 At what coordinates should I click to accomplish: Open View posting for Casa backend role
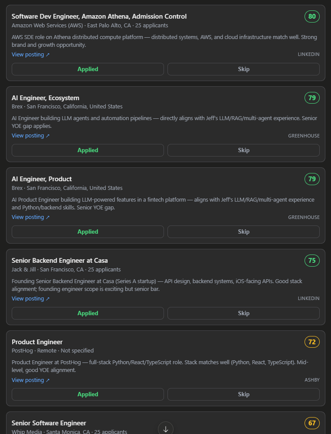click(30, 298)
